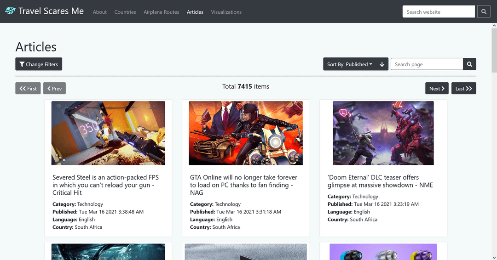Go to First page

[28, 89]
